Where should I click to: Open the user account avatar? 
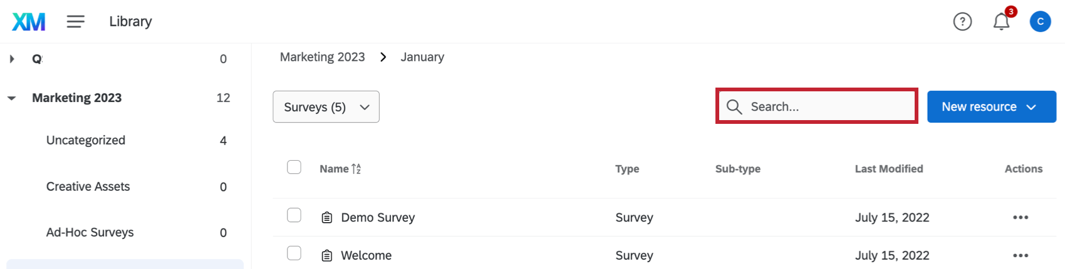pos(1040,22)
